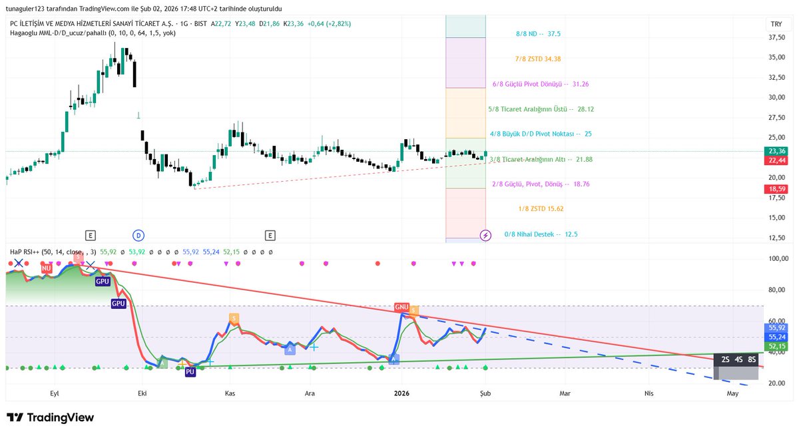Select the dark PU marker below the RSI pane
799x434 pixels.
coord(190,372)
